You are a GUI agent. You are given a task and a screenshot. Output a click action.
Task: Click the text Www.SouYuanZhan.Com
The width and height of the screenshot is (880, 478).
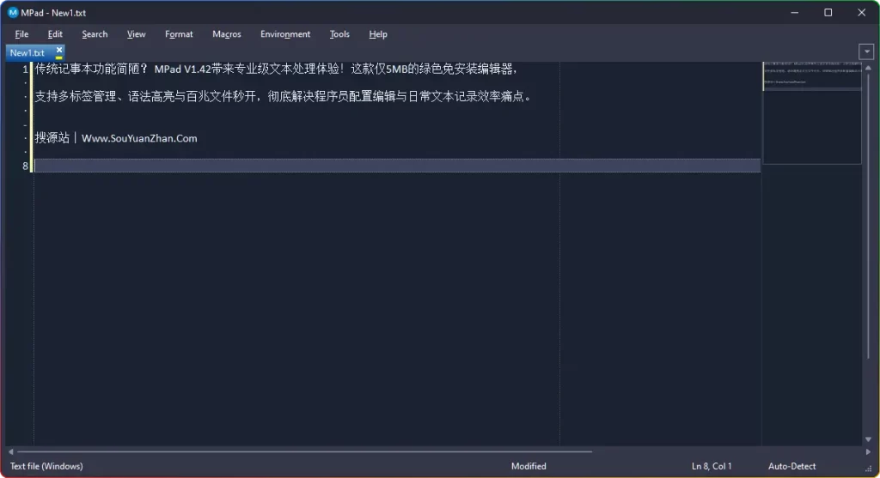pyautogui.click(x=139, y=138)
